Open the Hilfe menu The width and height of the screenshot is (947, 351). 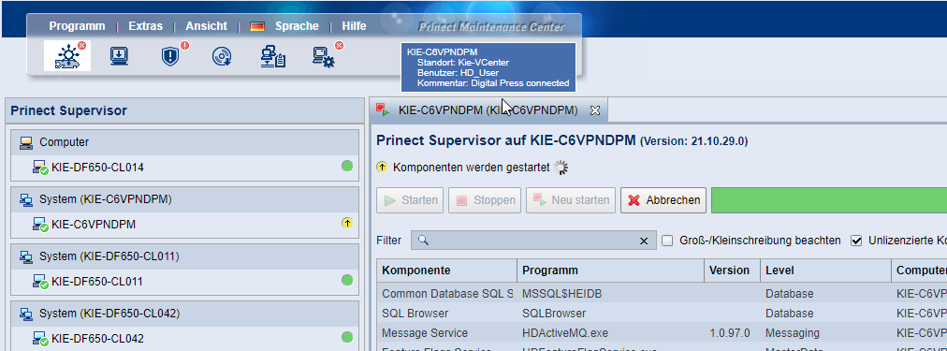354,26
